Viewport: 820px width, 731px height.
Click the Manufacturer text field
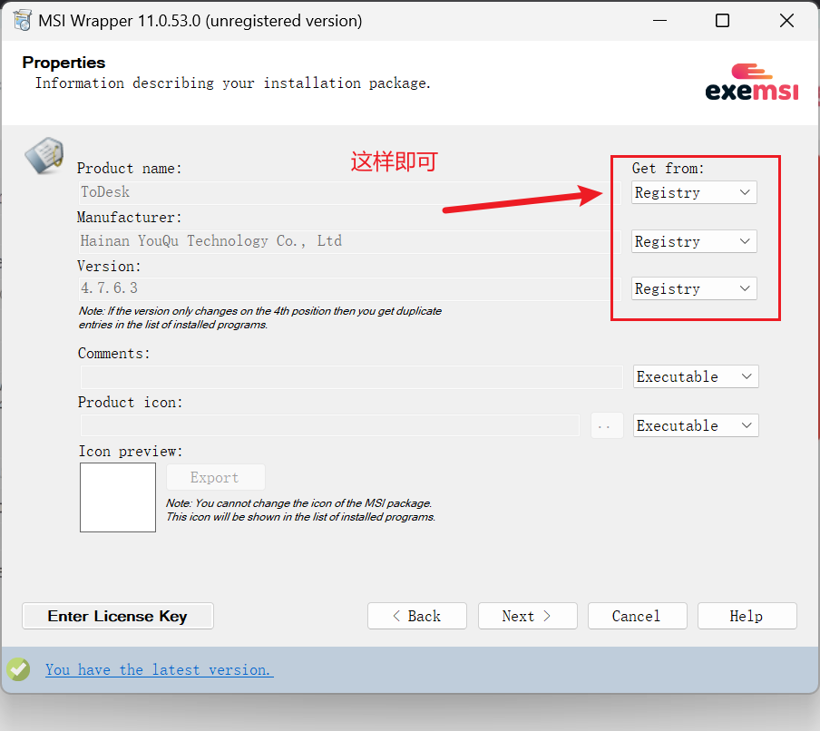[x=345, y=241]
